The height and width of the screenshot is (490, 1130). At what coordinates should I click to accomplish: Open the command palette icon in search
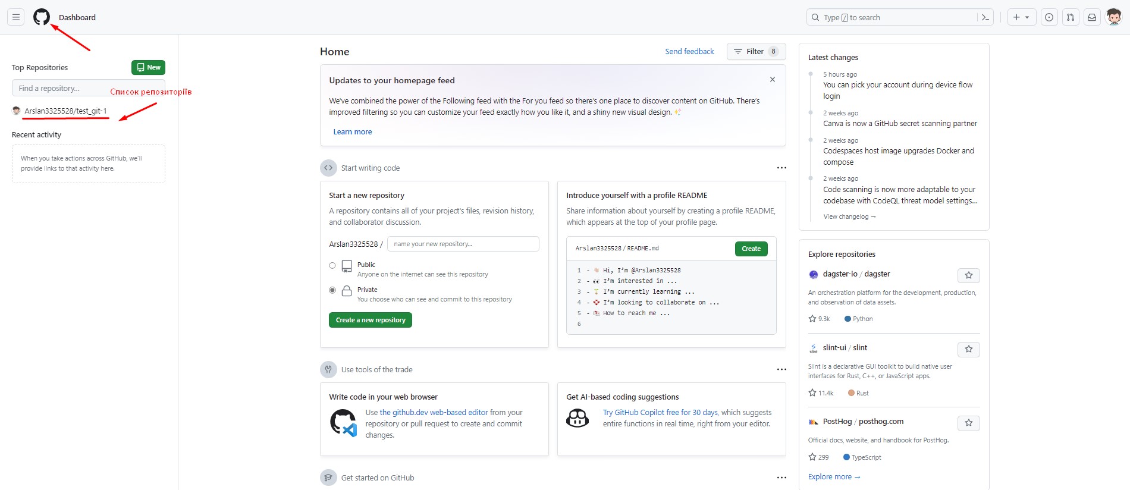tap(985, 17)
